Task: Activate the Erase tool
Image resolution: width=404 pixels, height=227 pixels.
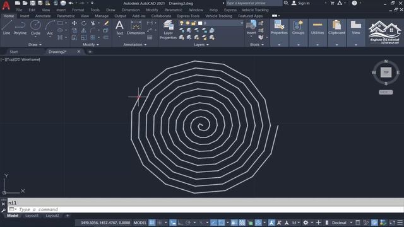Action: (106, 23)
